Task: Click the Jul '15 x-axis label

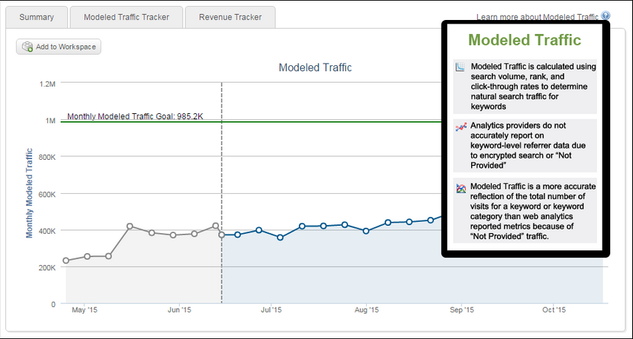Action: pyautogui.click(x=271, y=310)
